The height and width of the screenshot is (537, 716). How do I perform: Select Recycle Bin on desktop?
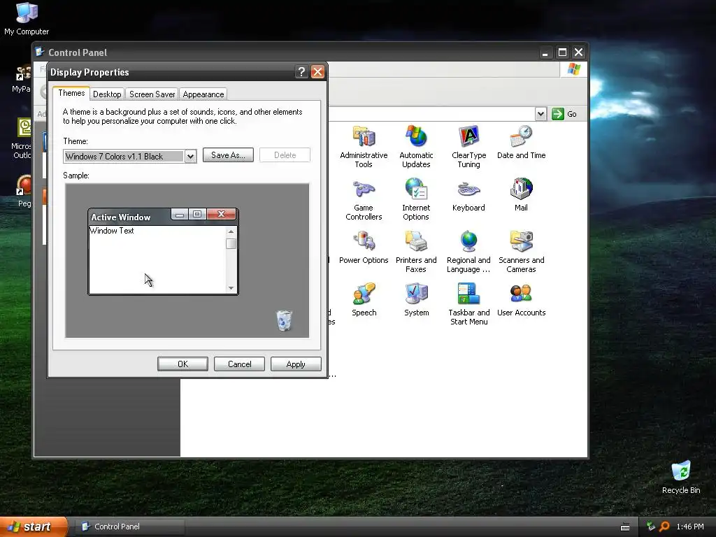(x=681, y=477)
